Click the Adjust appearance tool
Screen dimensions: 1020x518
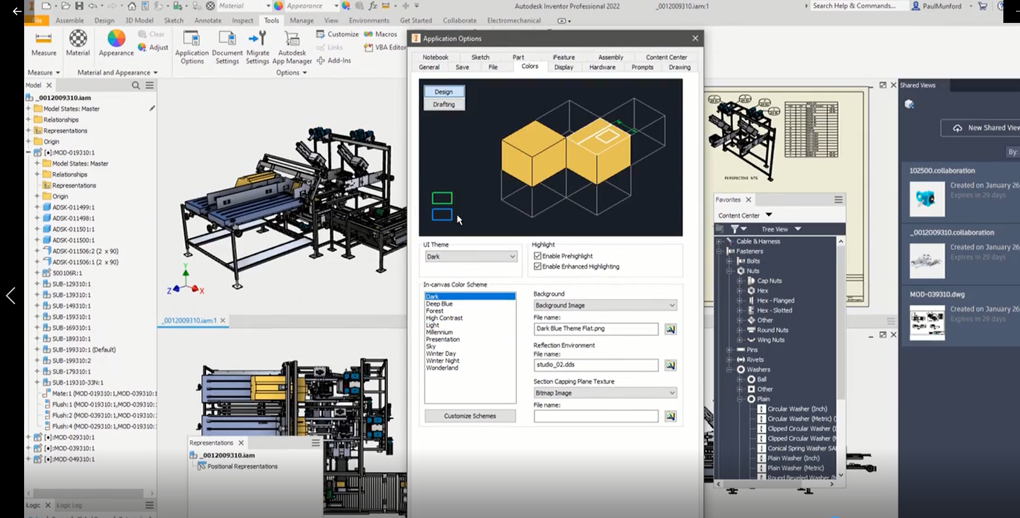tap(153, 48)
